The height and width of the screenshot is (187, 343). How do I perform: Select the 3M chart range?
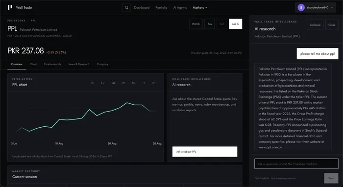[123, 83]
